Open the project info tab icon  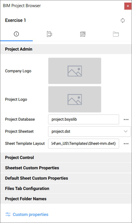point(16,34)
